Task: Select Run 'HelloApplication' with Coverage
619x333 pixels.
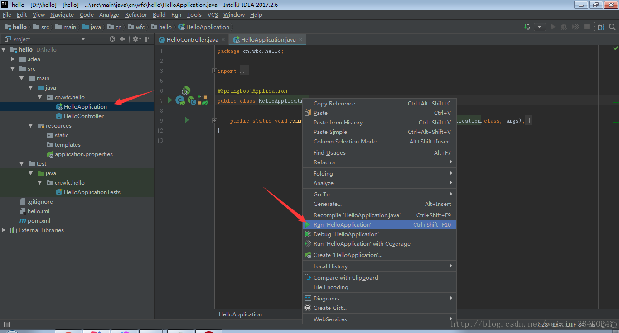Action: coord(379,244)
